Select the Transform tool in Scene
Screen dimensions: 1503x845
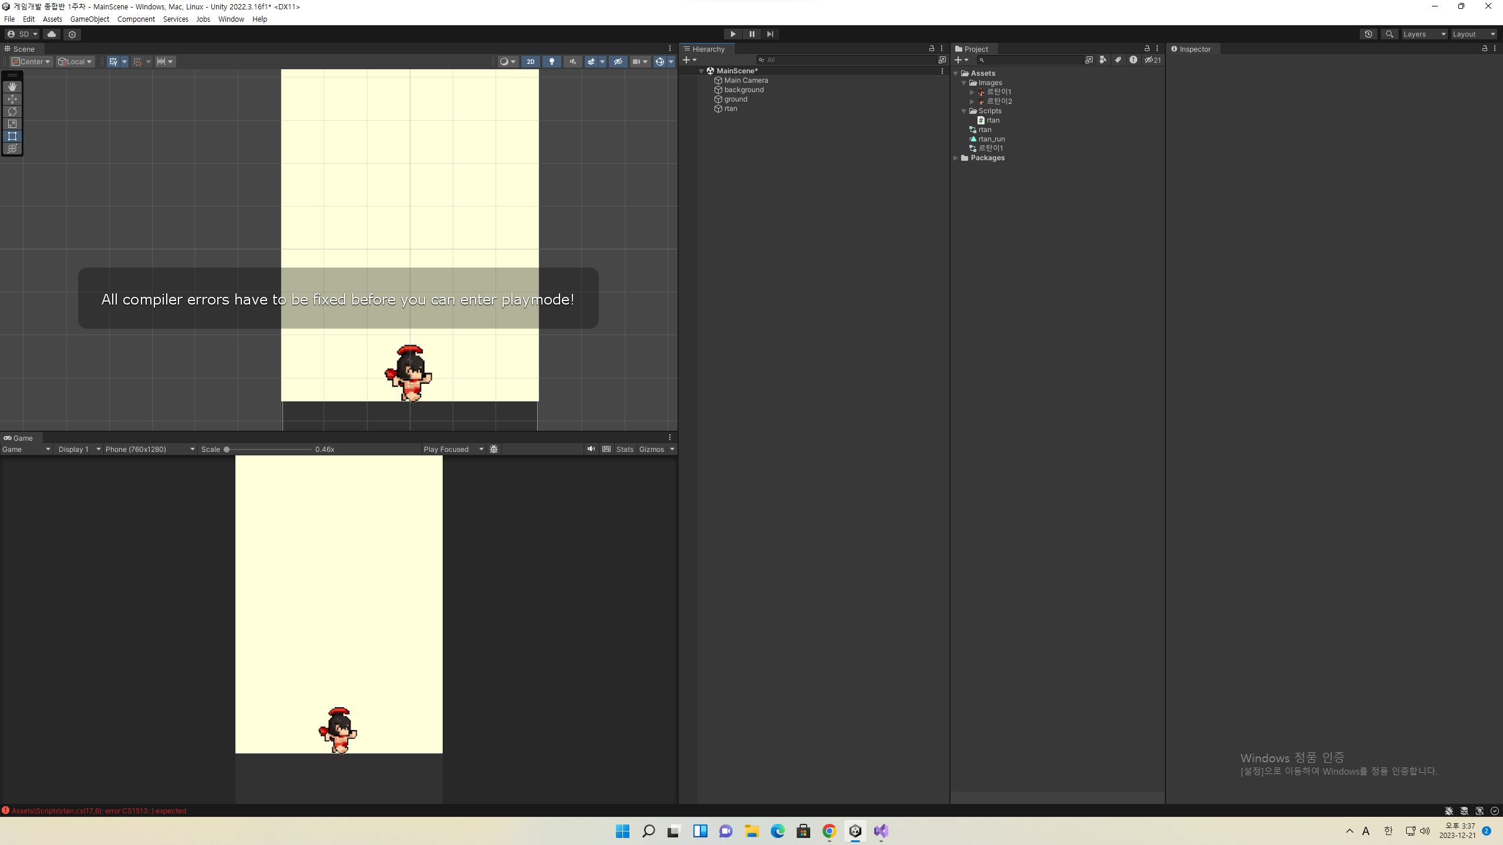(12, 148)
